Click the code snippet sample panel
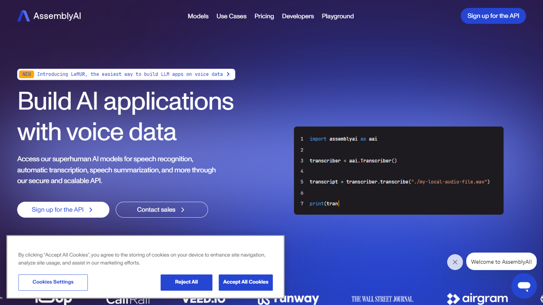543x305 pixels. pyautogui.click(x=398, y=171)
